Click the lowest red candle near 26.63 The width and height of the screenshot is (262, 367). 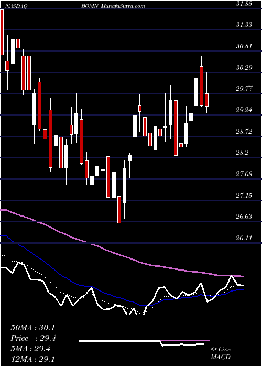[x=119, y=210]
